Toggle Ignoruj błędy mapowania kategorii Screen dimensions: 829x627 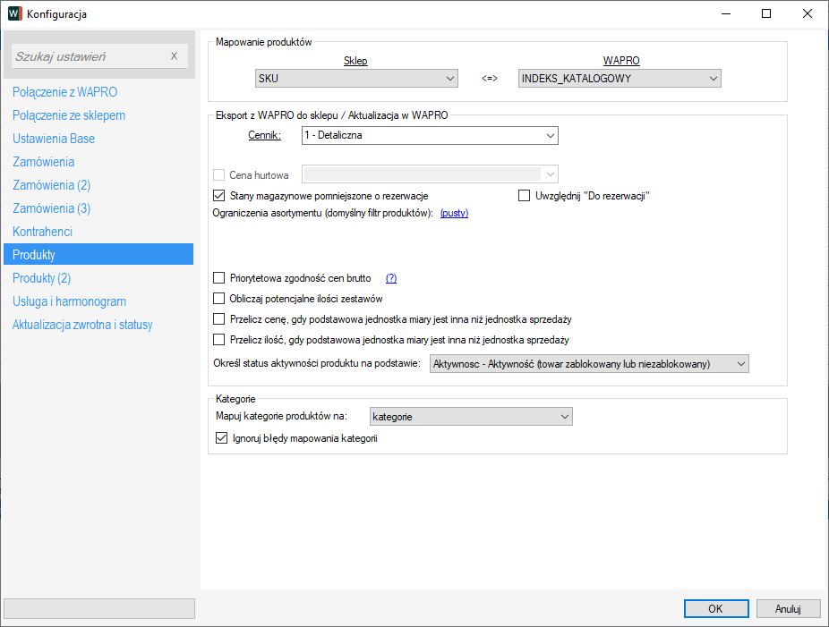[x=222, y=439]
